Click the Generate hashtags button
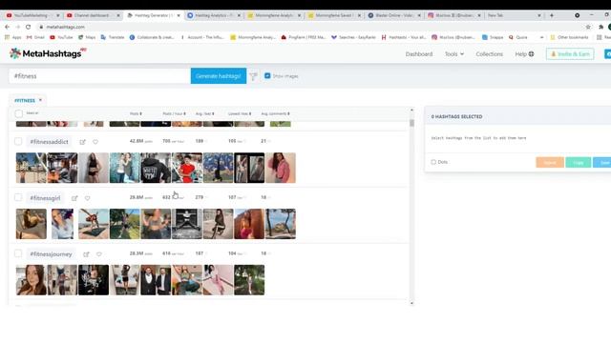This screenshot has height=343, width=611. [219, 76]
